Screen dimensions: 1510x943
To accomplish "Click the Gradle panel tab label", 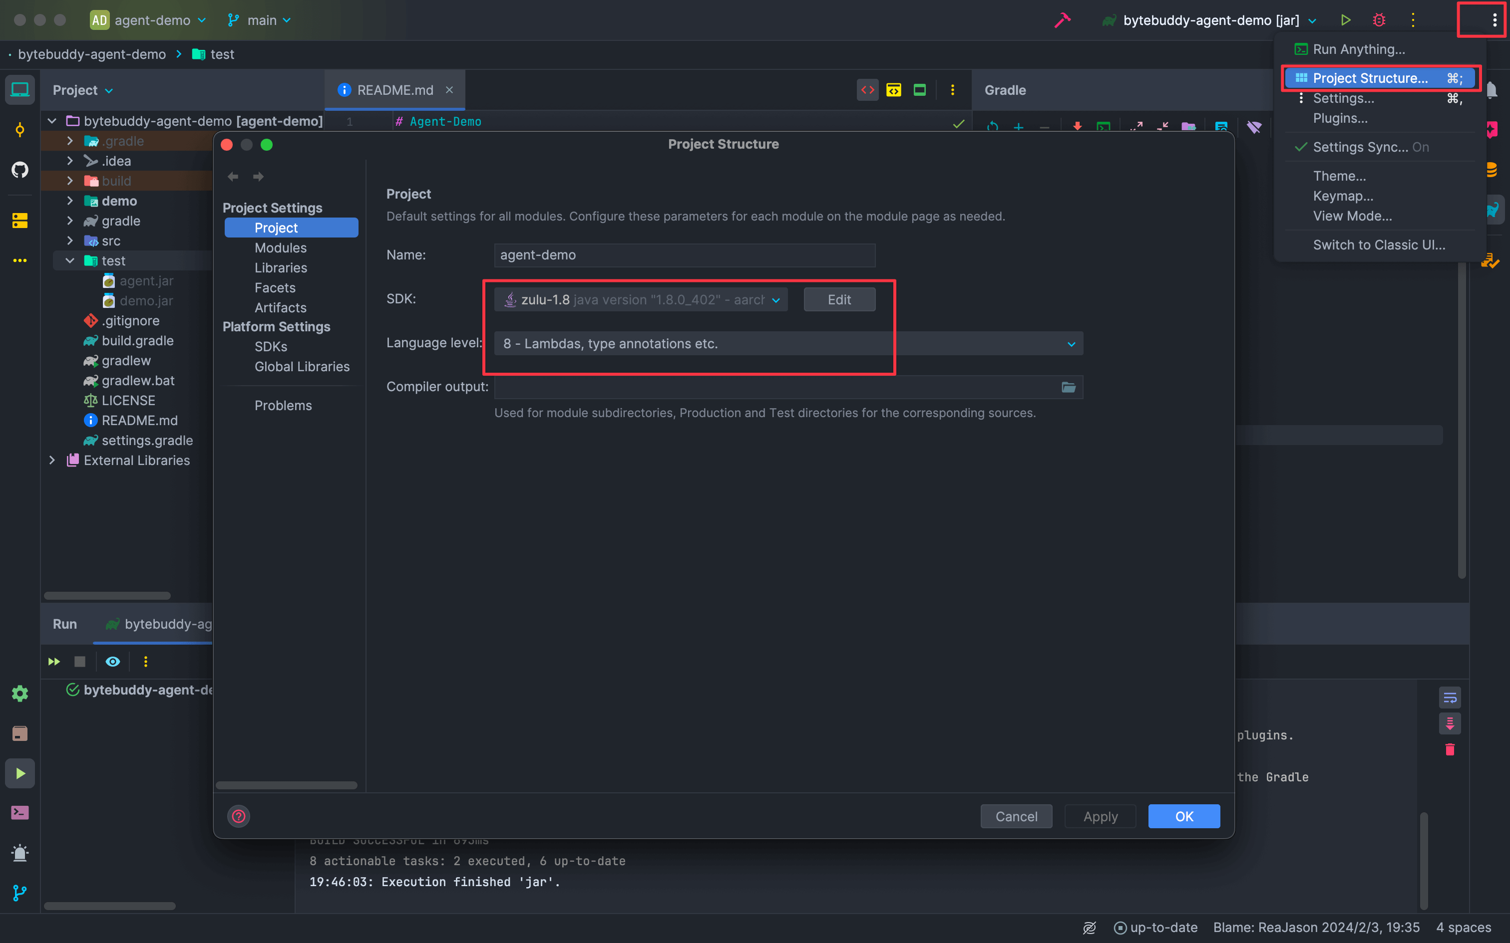I will (x=1003, y=90).
